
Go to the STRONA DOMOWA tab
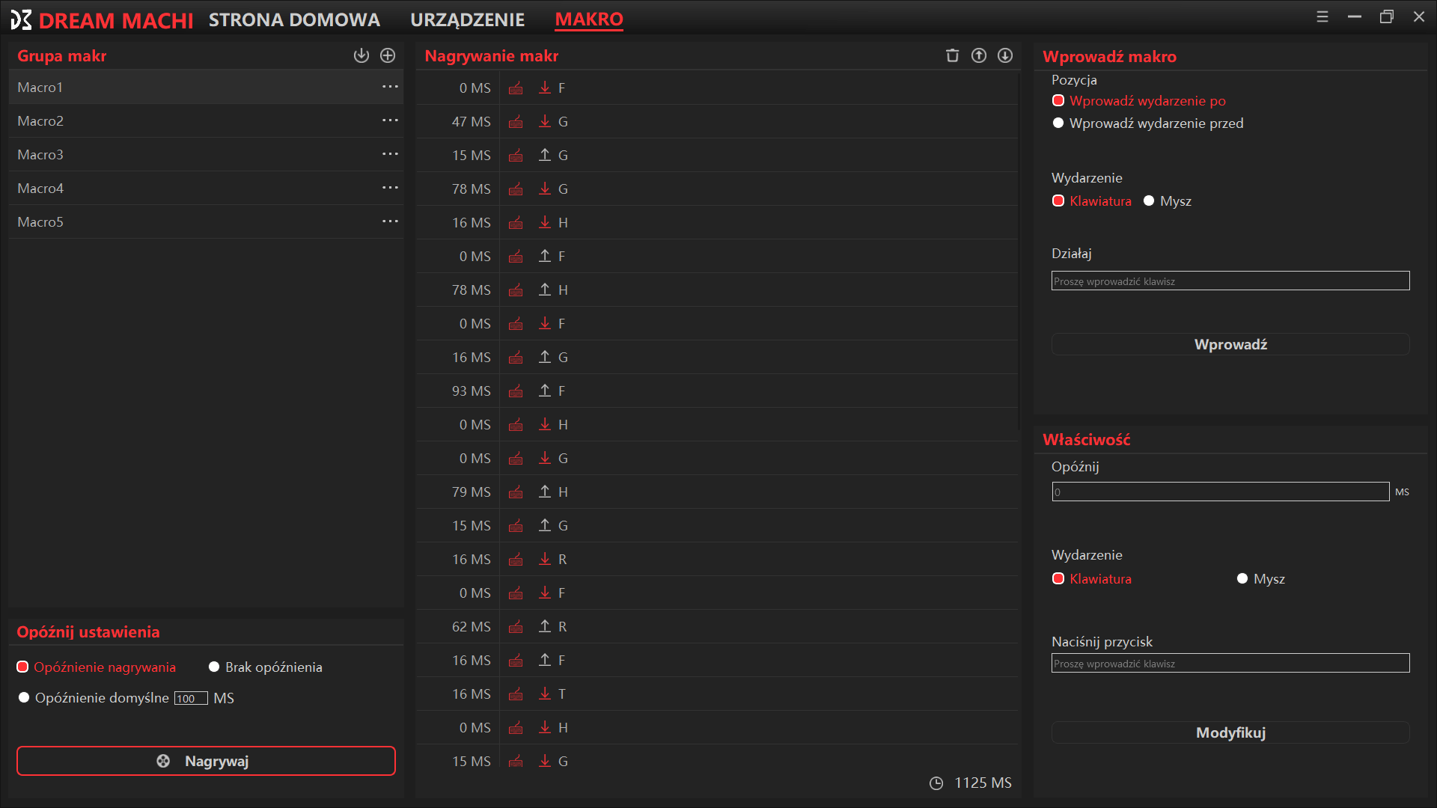[294, 20]
